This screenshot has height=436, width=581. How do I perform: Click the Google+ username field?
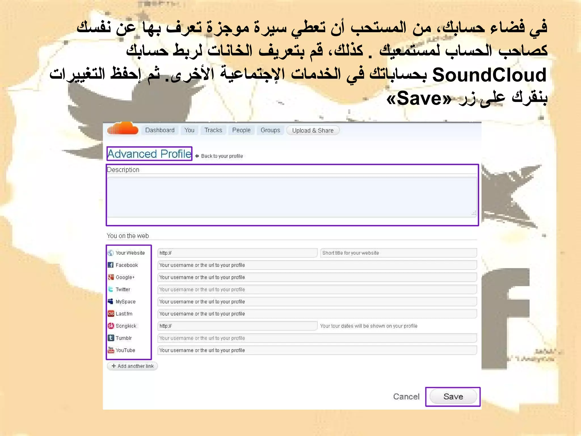click(x=317, y=277)
